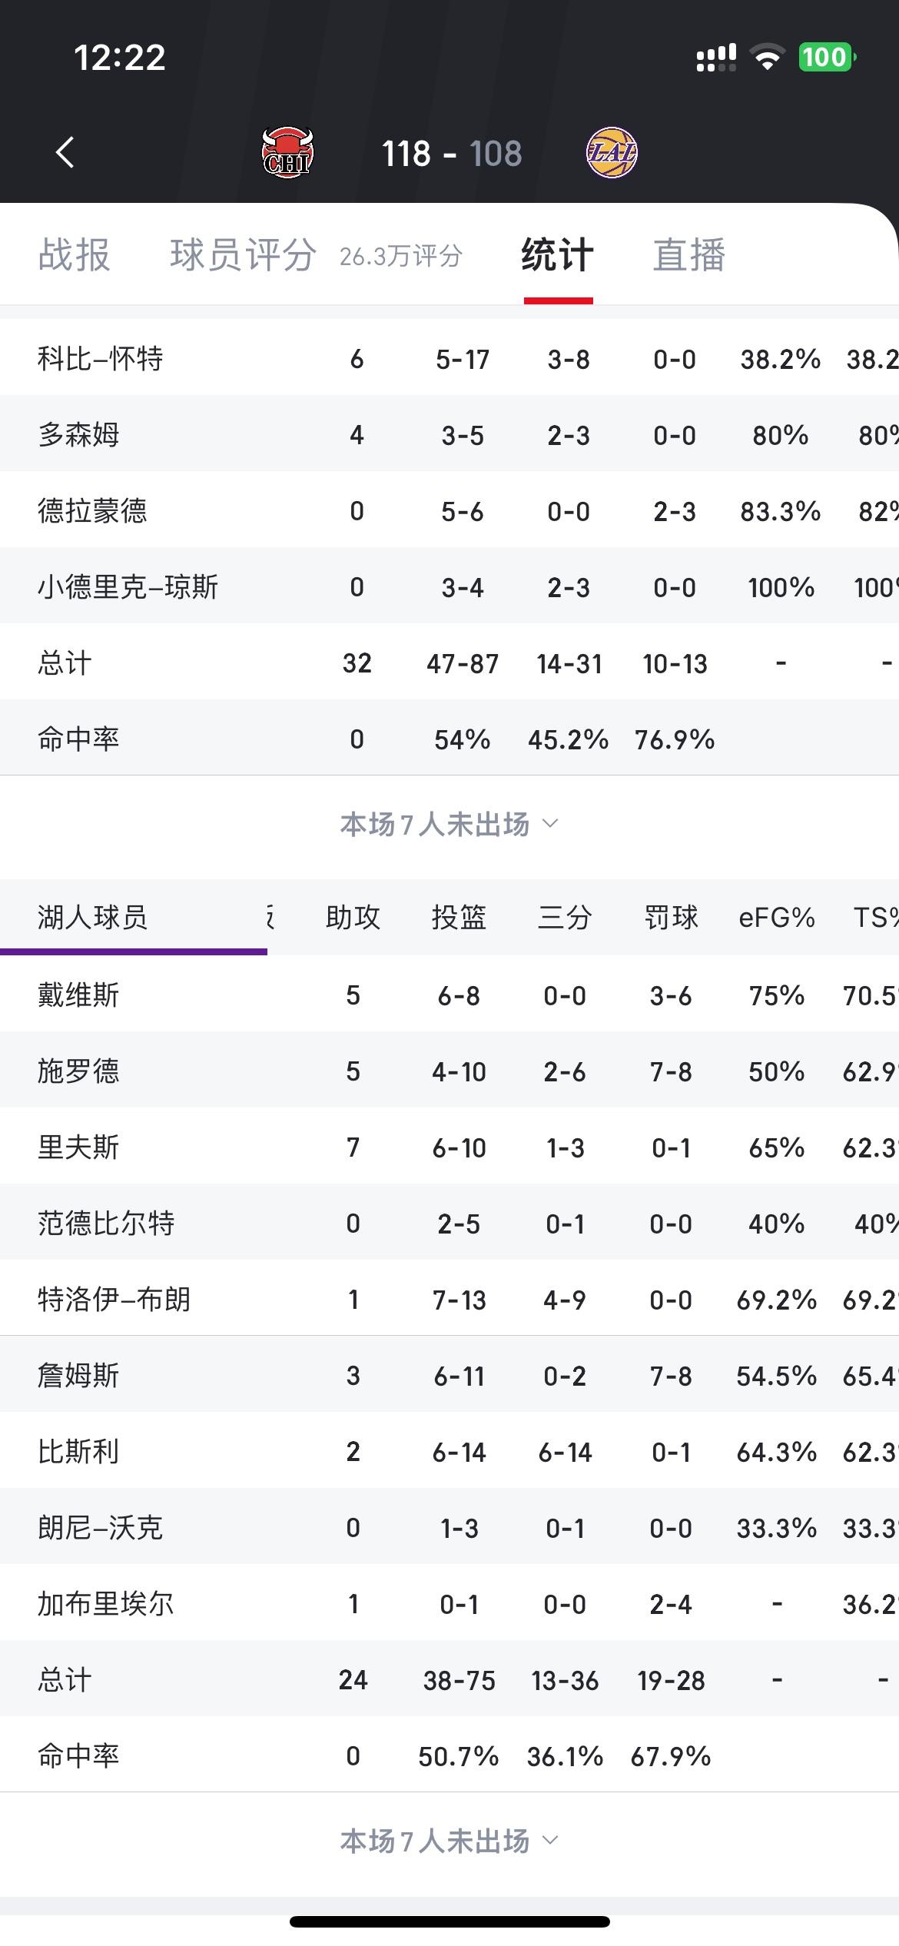Open player 特洛伊-布朗 row

(449, 1299)
